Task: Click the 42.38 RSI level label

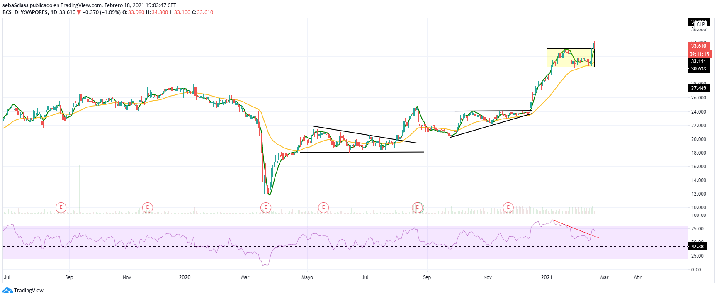Action: (698, 246)
